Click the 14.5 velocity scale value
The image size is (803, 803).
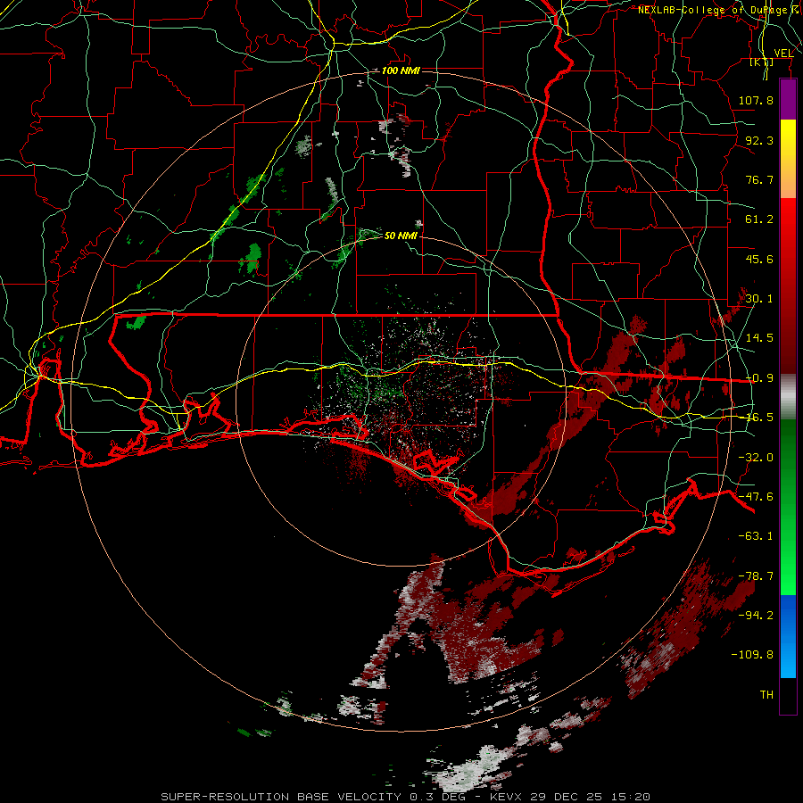click(x=759, y=338)
